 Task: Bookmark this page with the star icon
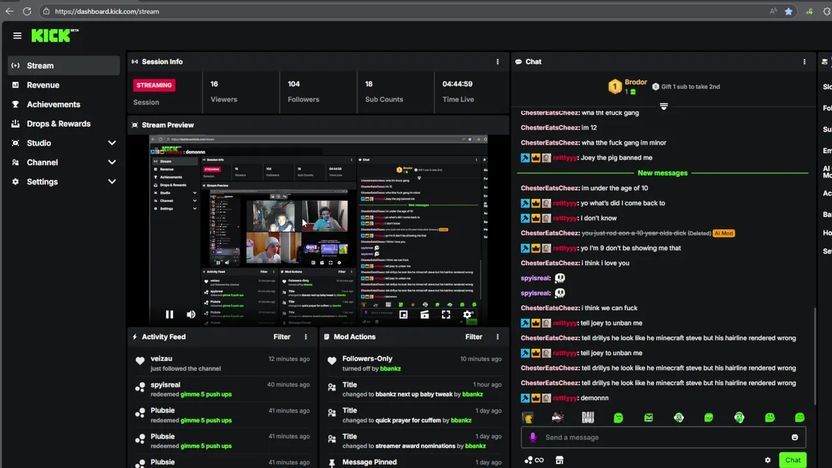[x=788, y=11]
